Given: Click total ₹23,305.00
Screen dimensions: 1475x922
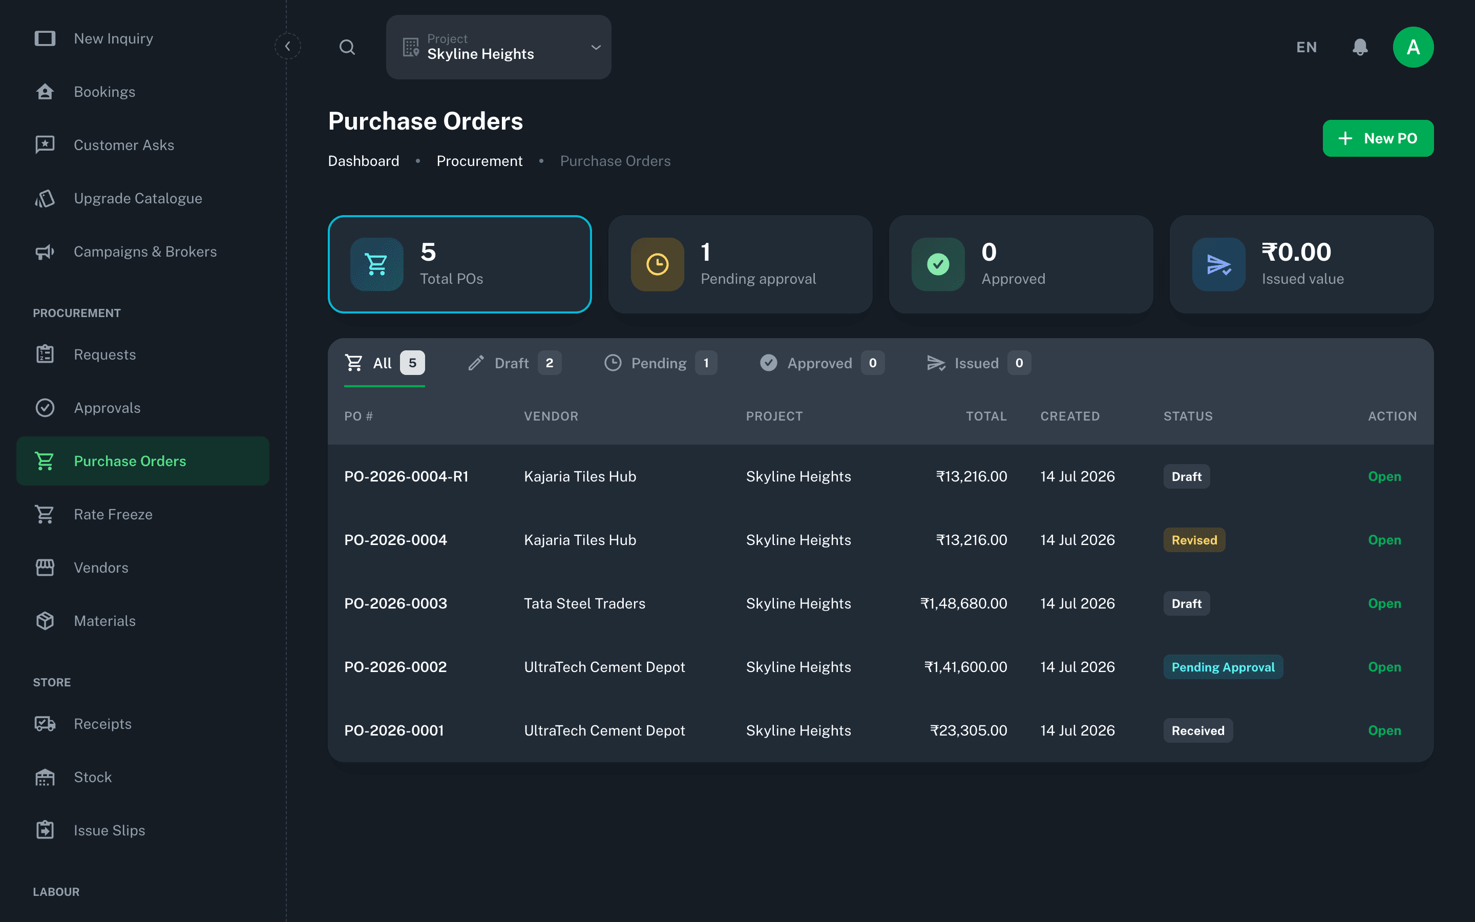Looking at the screenshot, I should [x=968, y=730].
